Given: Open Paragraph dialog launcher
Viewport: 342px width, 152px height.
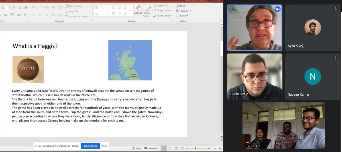Looking at the screenshot, I should tap(91, 21).
